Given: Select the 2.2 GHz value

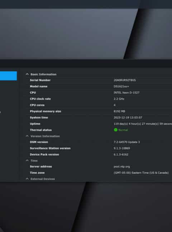Looking at the screenshot, I should (119, 99).
